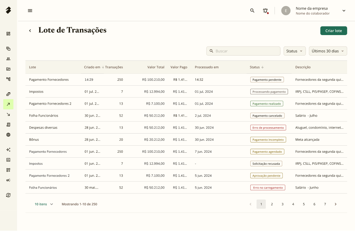Click the user avatar with letter E
This screenshot has width=355, height=231.
click(x=286, y=11)
